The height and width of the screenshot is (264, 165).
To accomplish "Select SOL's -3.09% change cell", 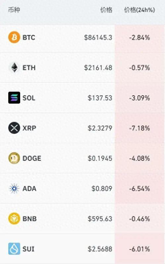I will (140, 98).
